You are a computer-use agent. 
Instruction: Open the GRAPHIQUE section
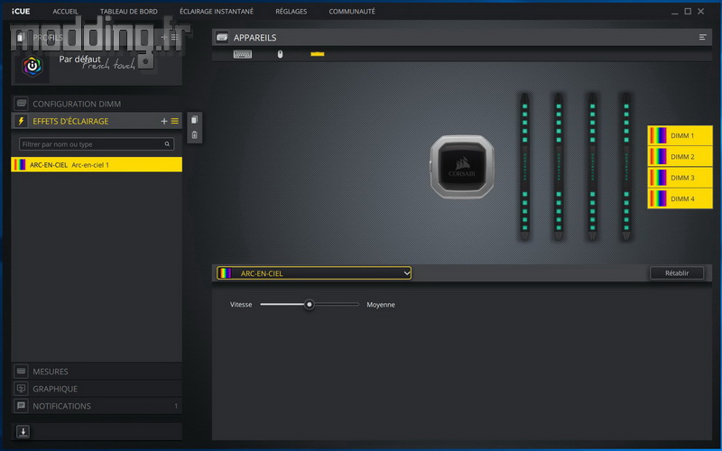click(97, 389)
